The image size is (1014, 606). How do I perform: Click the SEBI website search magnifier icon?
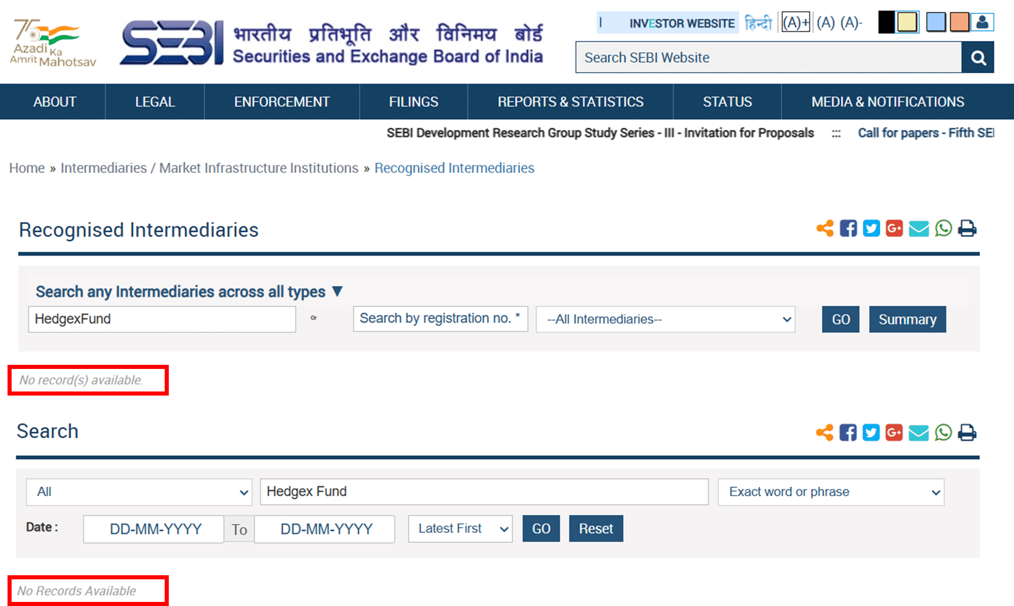[978, 57]
